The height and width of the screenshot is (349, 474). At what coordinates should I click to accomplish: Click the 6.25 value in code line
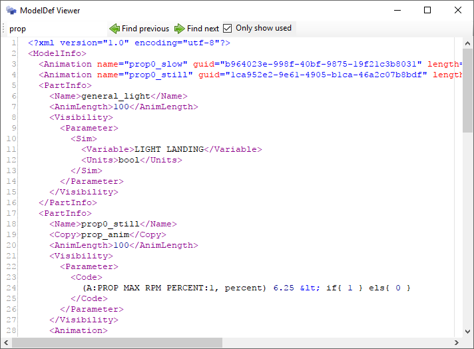point(284,288)
